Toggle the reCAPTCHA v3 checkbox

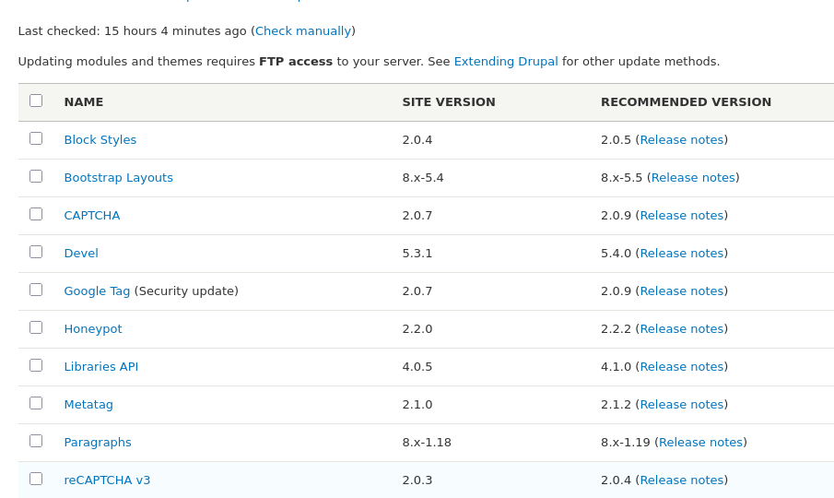point(36,479)
